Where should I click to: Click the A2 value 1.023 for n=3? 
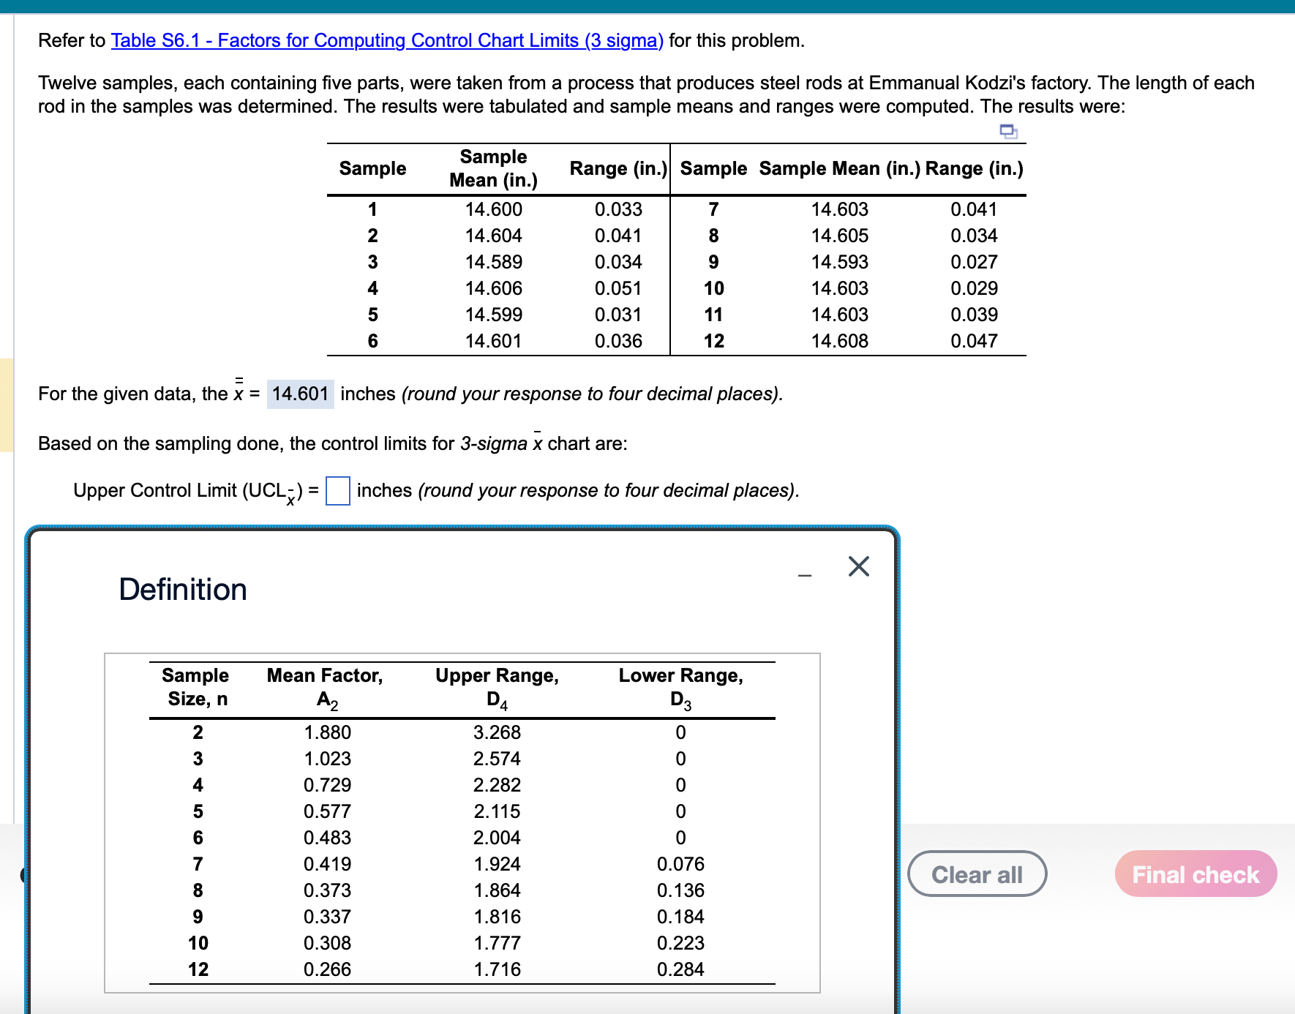pyautogui.click(x=327, y=759)
